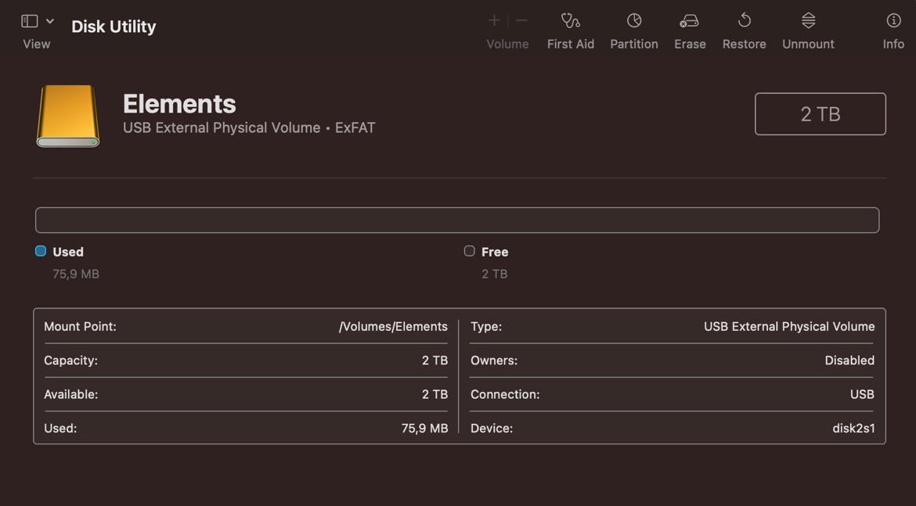Choose the Restore arrow icon

click(745, 20)
